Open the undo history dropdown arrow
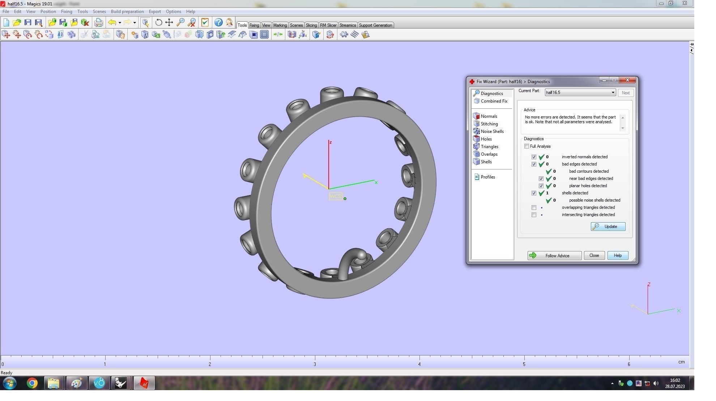Viewport: 716px width, 401px height. click(120, 23)
